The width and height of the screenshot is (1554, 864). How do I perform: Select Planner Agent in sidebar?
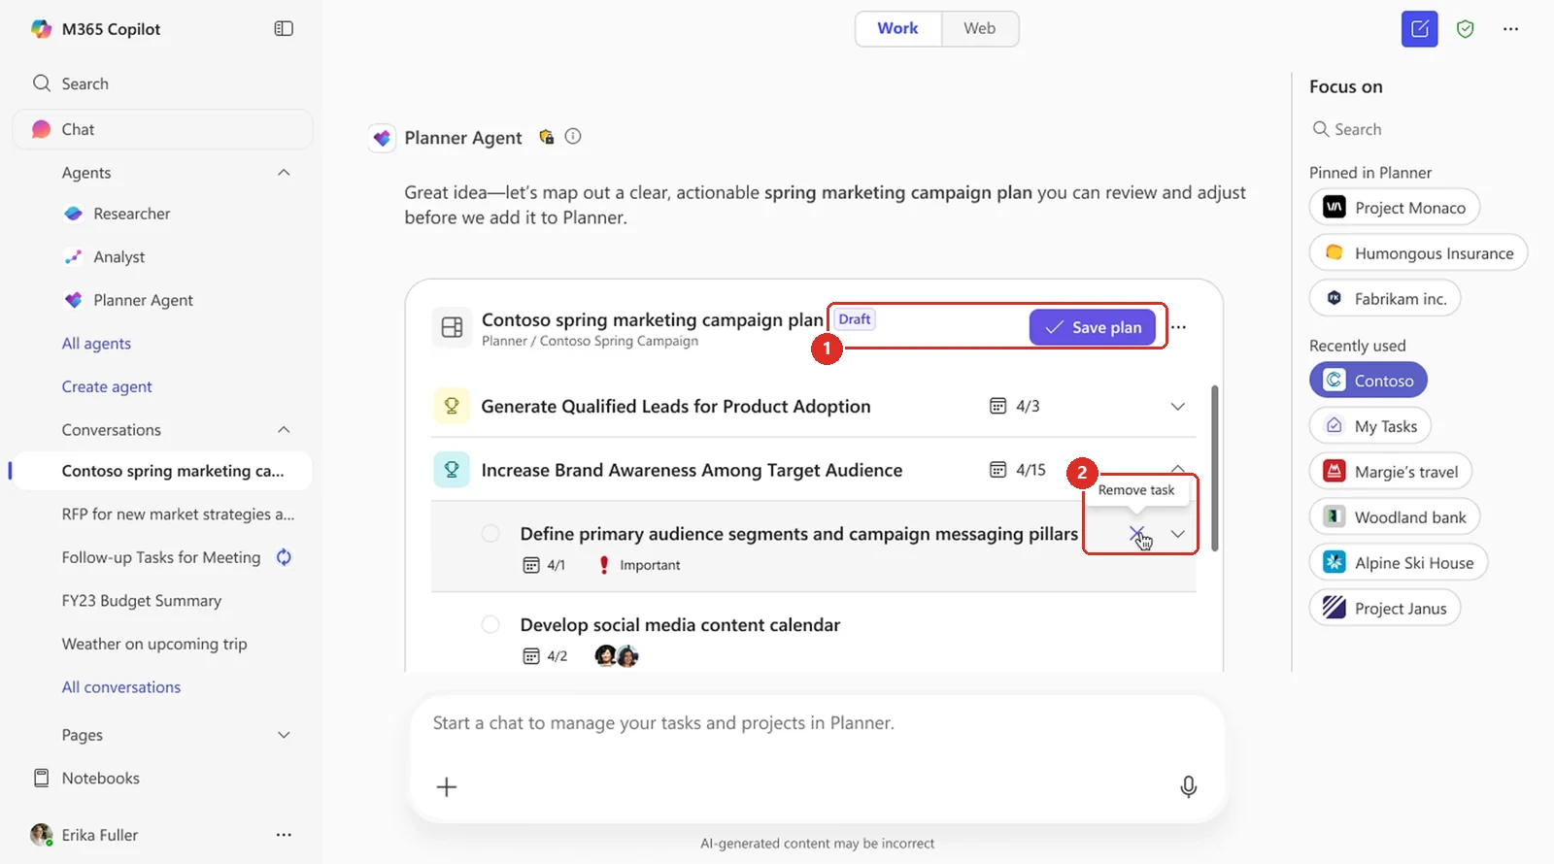143,300
